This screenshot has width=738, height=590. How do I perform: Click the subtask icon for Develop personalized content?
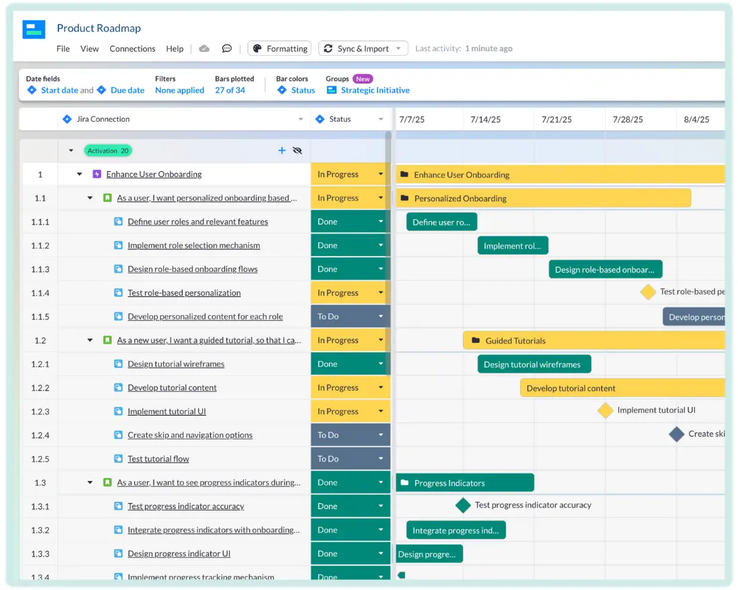[x=119, y=316]
